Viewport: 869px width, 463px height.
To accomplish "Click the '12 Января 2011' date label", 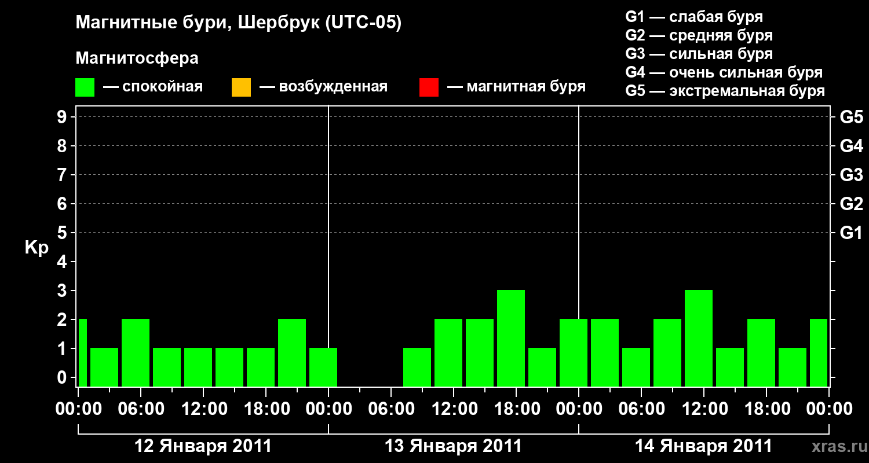I will pos(203,446).
